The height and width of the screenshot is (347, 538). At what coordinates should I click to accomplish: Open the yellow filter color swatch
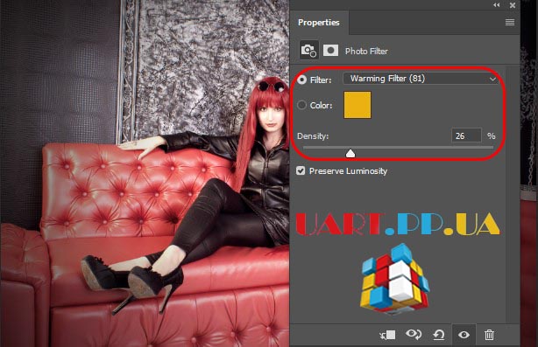(357, 105)
